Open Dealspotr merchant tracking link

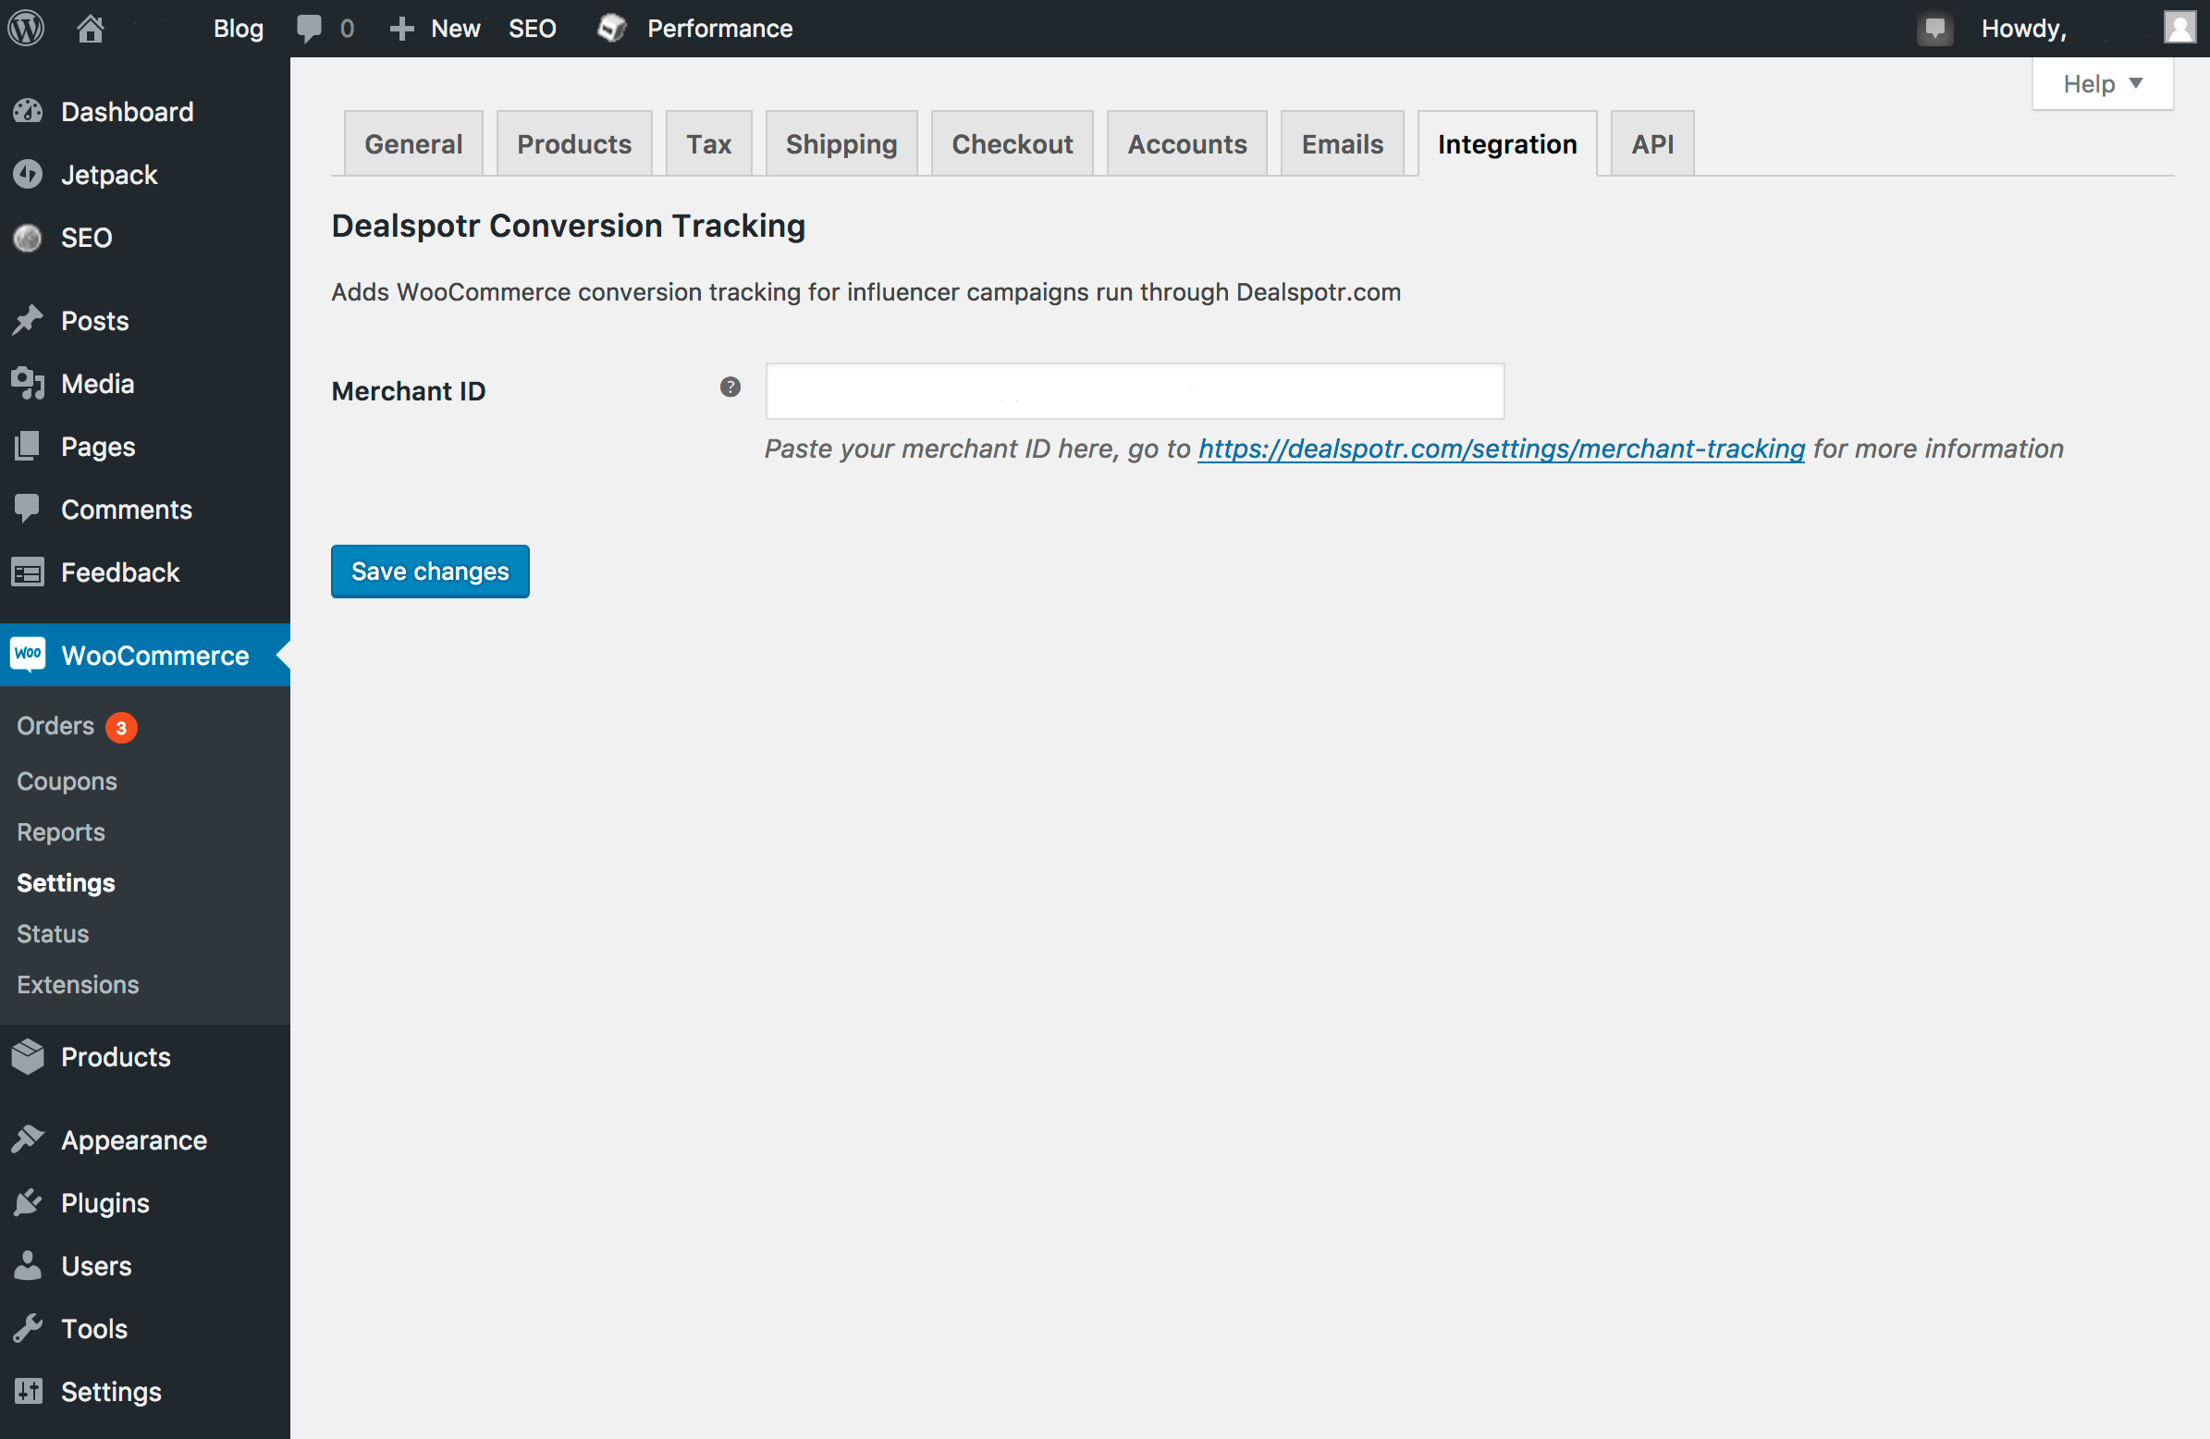point(1500,448)
